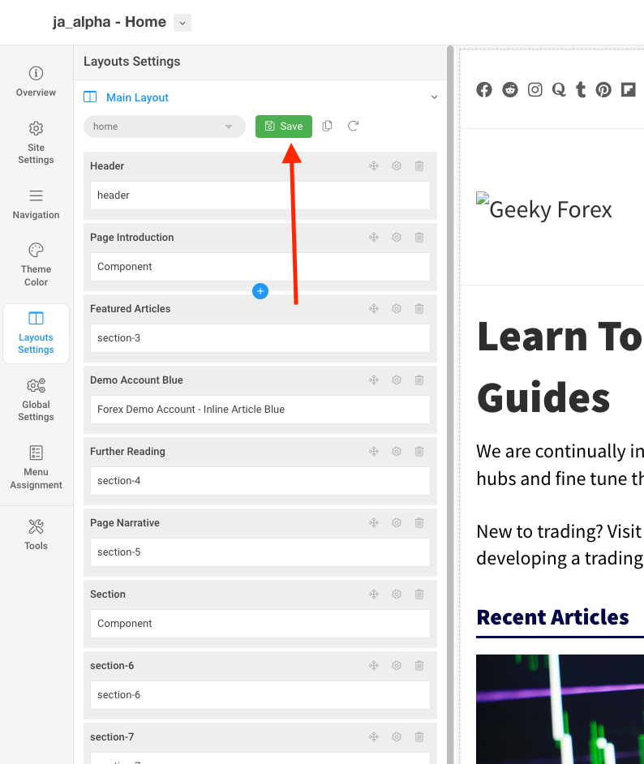The image size is (644, 764).
Task: Click the move handle for section-6
Action: click(x=374, y=666)
